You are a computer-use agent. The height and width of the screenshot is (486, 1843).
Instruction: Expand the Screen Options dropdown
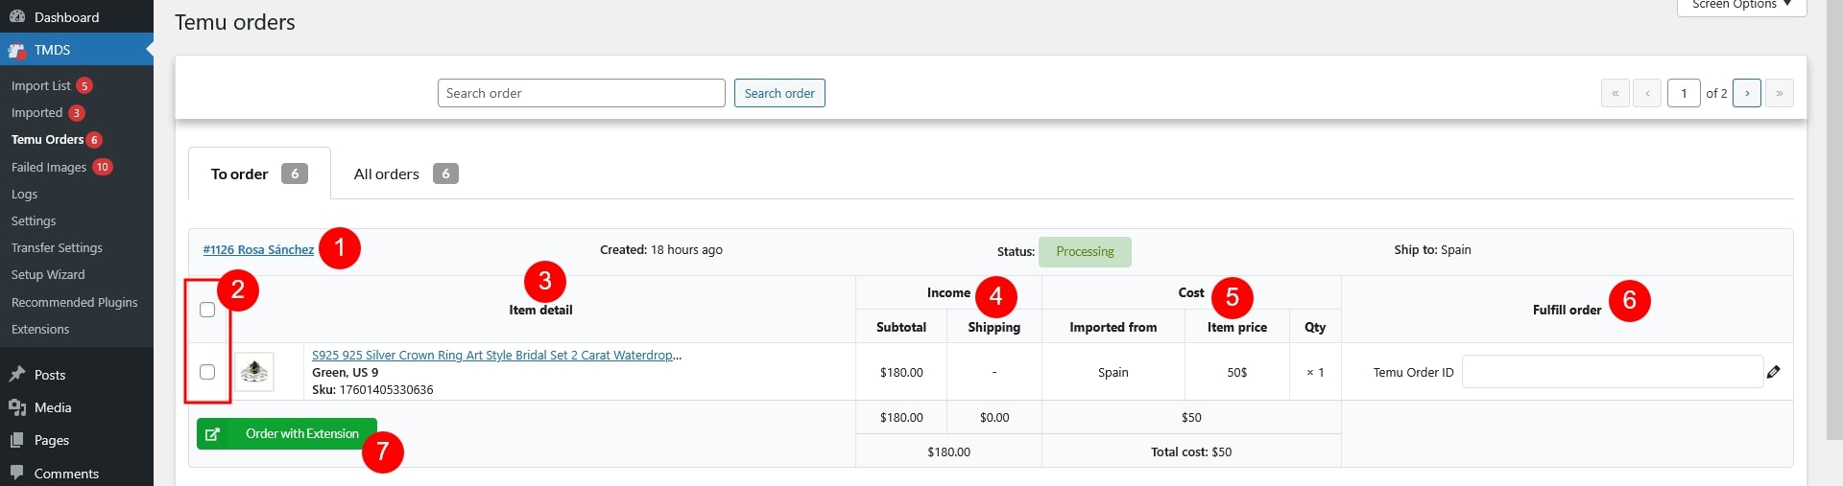point(1742,6)
